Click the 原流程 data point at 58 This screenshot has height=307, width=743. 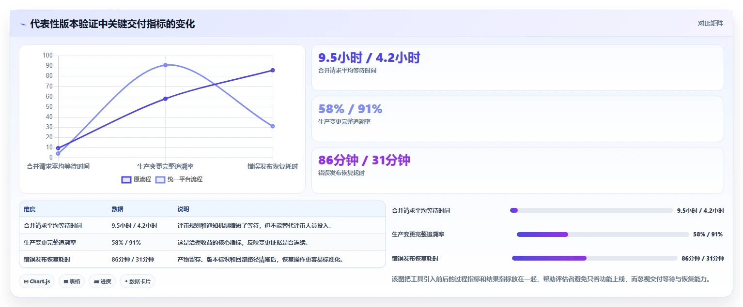click(165, 99)
